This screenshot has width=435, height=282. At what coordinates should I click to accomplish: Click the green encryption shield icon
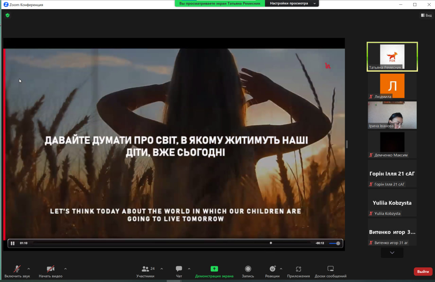tap(7, 15)
